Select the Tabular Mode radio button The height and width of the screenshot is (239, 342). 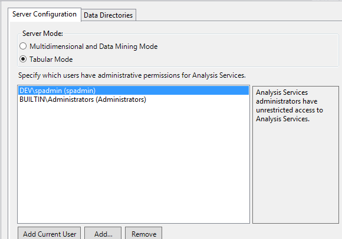[x=23, y=59]
